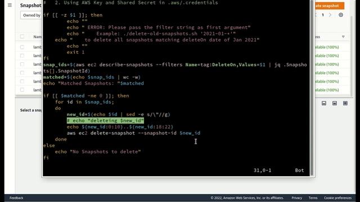Click the first 'available (100%)' status cell
The image size is (360, 202).
(327, 47)
